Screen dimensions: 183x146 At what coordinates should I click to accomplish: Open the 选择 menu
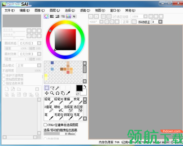point(70,11)
